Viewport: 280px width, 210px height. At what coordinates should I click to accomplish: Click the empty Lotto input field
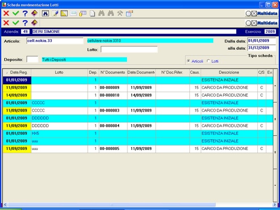[129, 49]
